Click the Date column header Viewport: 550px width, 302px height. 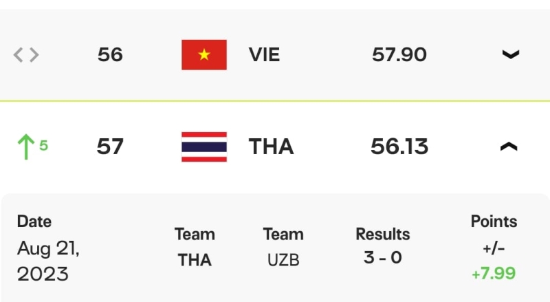[34, 222]
